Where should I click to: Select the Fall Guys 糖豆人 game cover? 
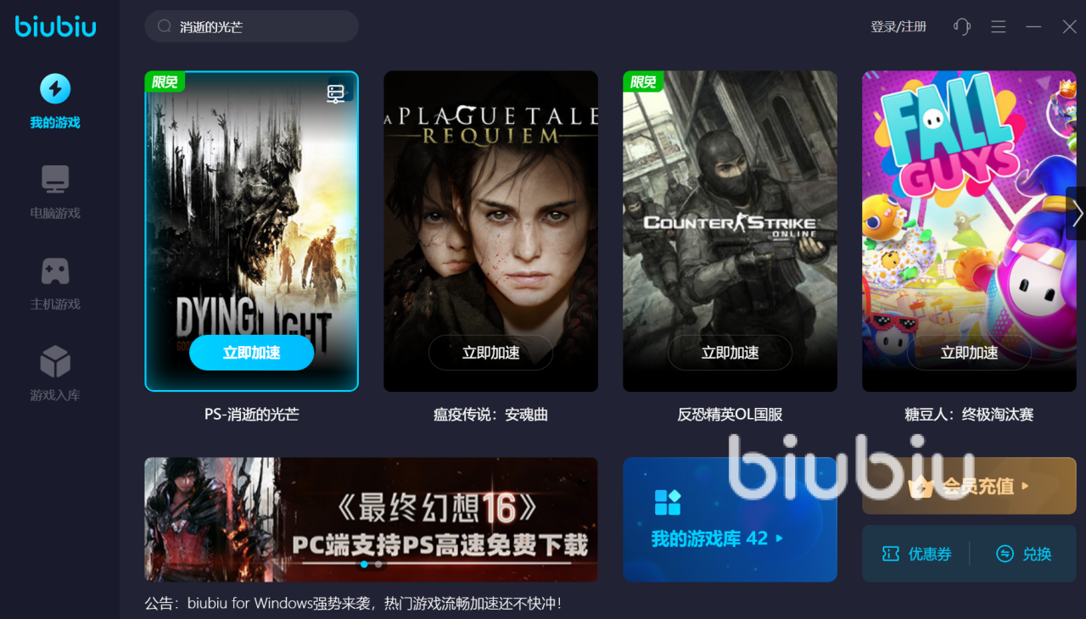(x=969, y=231)
